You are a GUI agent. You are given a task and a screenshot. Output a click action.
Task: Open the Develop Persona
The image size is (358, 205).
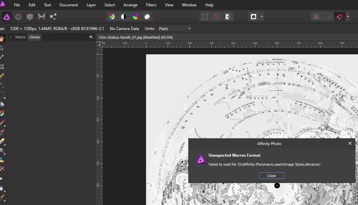coord(30,17)
